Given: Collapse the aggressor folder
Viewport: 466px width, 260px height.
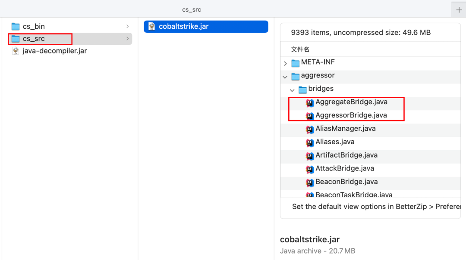Looking at the screenshot, I should point(285,77).
